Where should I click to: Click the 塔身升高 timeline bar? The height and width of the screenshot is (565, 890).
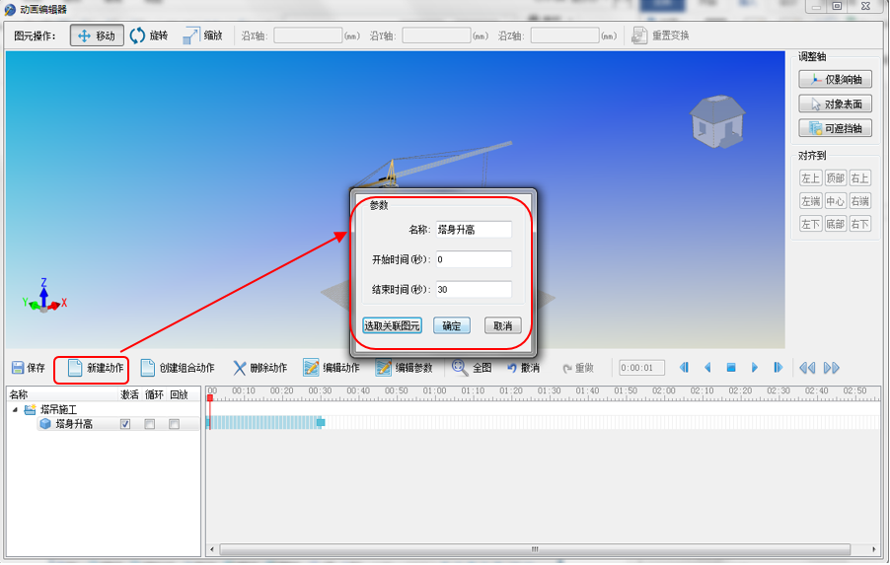tap(263, 422)
